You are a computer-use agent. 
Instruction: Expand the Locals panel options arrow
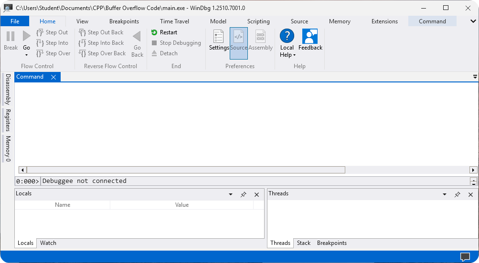click(231, 194)
